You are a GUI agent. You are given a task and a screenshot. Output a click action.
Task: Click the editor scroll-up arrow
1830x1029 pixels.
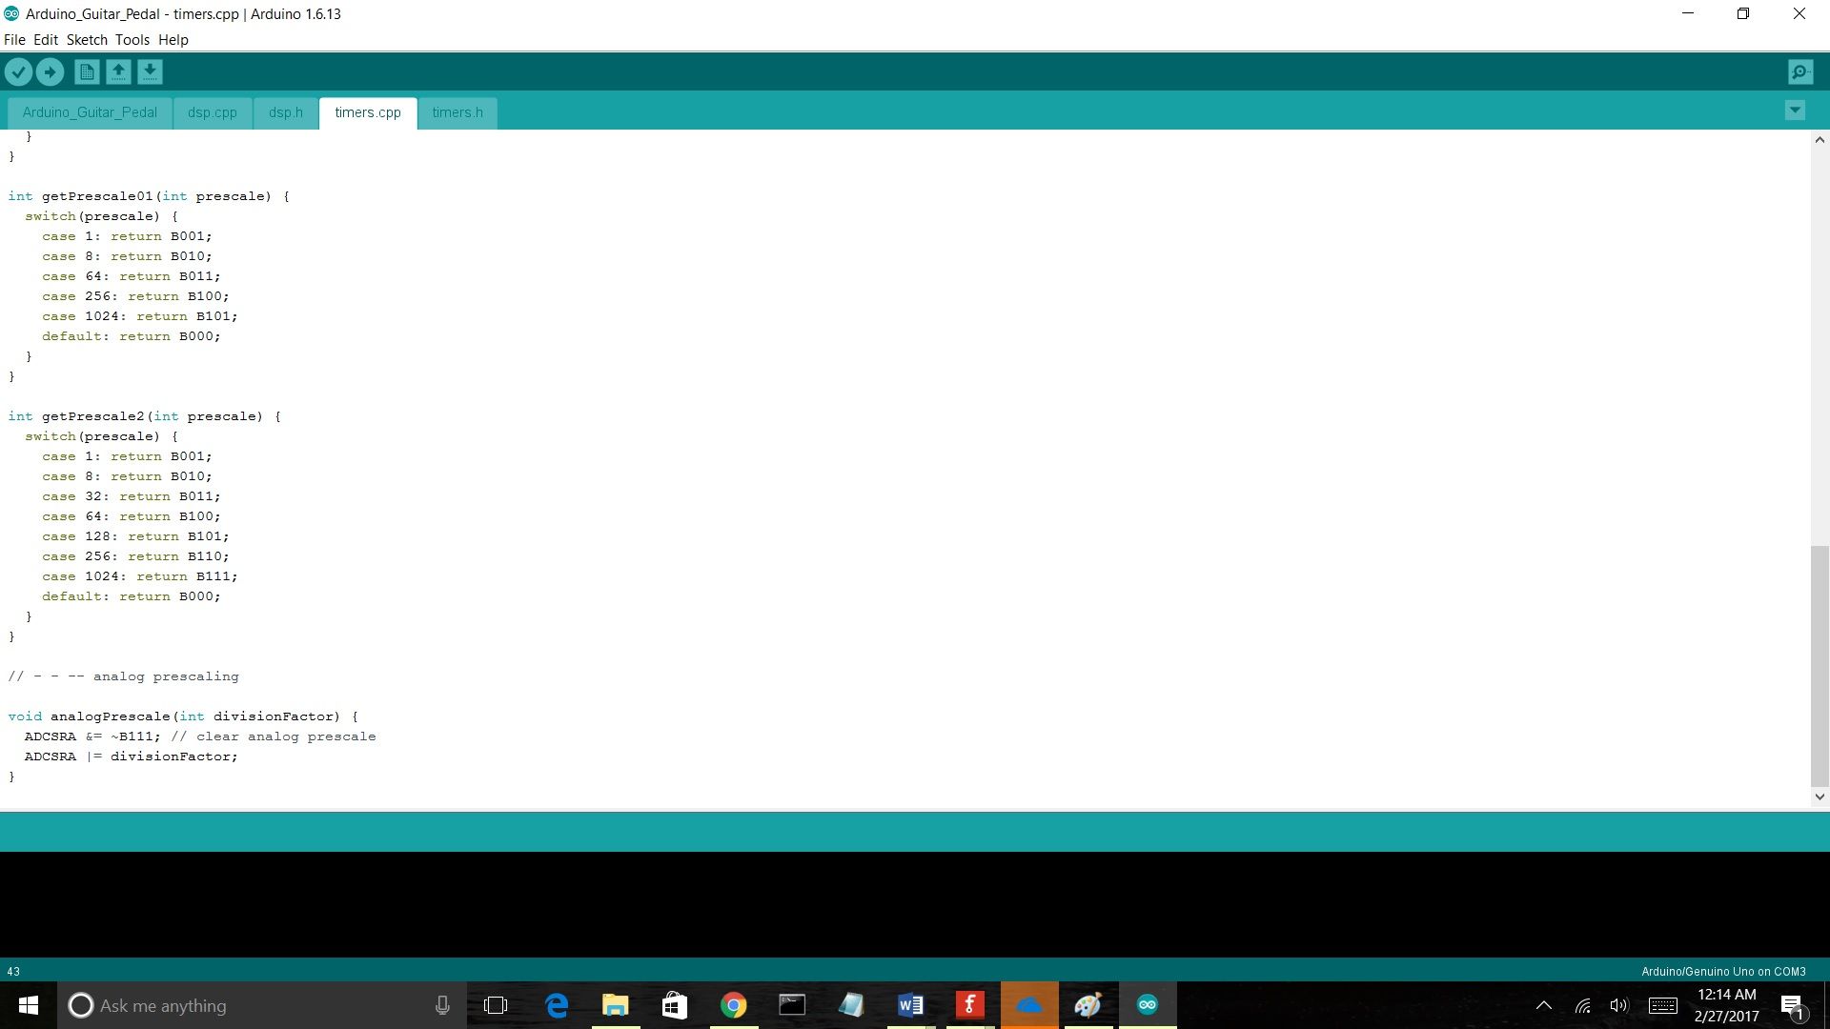[1820, 140]
